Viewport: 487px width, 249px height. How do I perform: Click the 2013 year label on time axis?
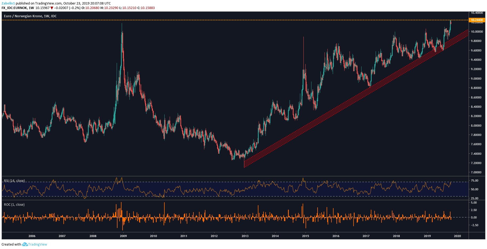coord(245,236)
